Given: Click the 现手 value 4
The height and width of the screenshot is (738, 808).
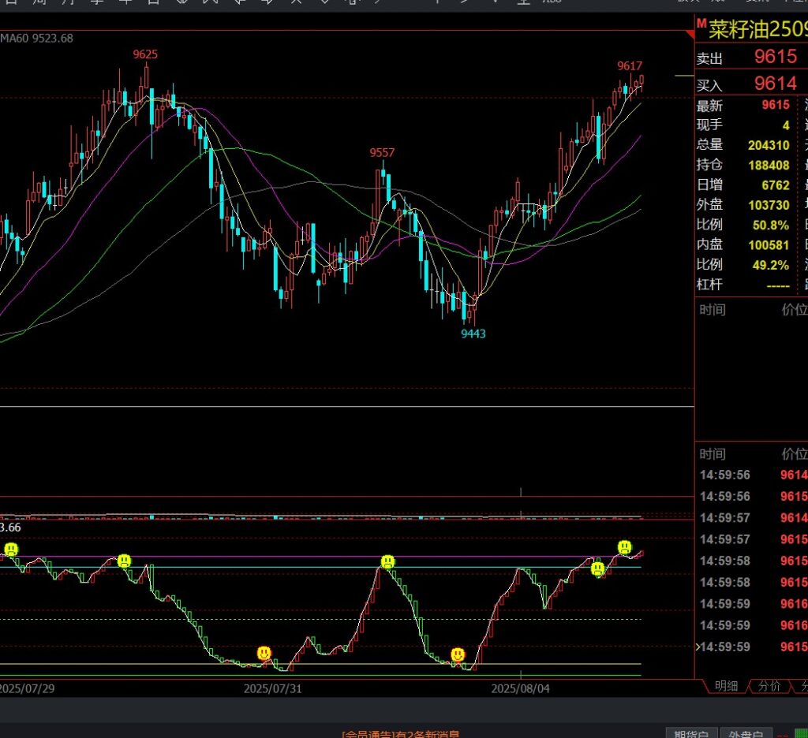Looking at the screenshot, I should coord(786,125).
